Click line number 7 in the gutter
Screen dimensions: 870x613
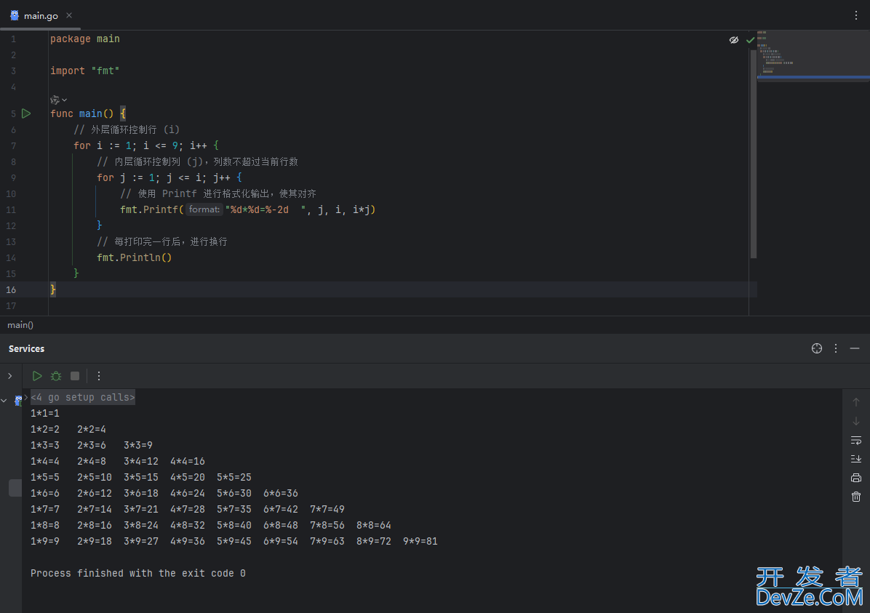click(13, 146)
